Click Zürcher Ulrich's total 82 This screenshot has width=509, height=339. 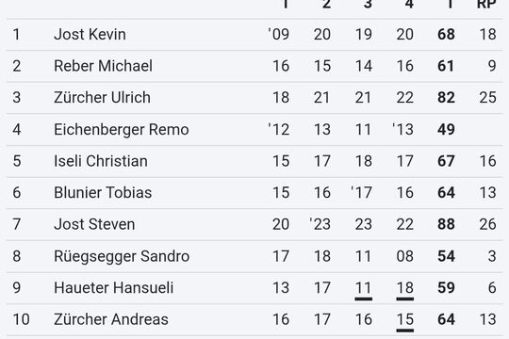tap(446, 97)
